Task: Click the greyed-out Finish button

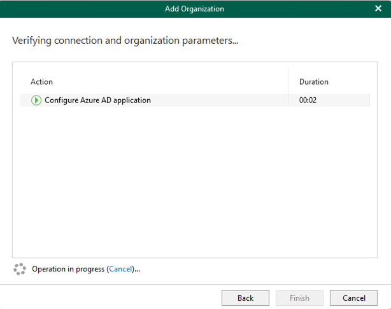Action: coord(299,298)
